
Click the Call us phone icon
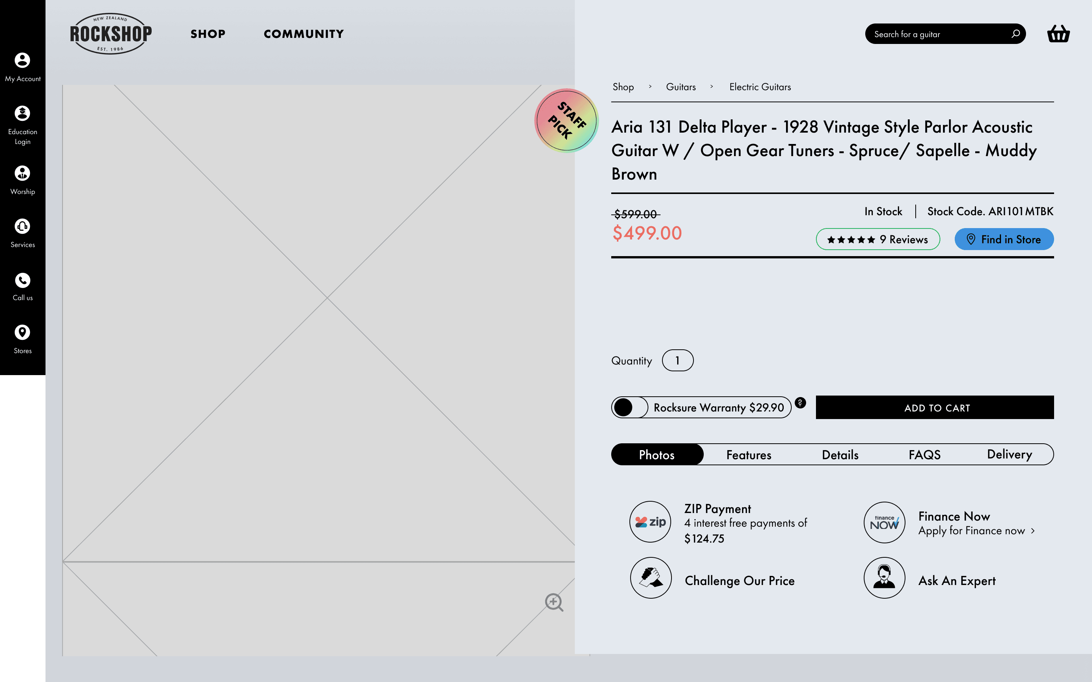22,280
